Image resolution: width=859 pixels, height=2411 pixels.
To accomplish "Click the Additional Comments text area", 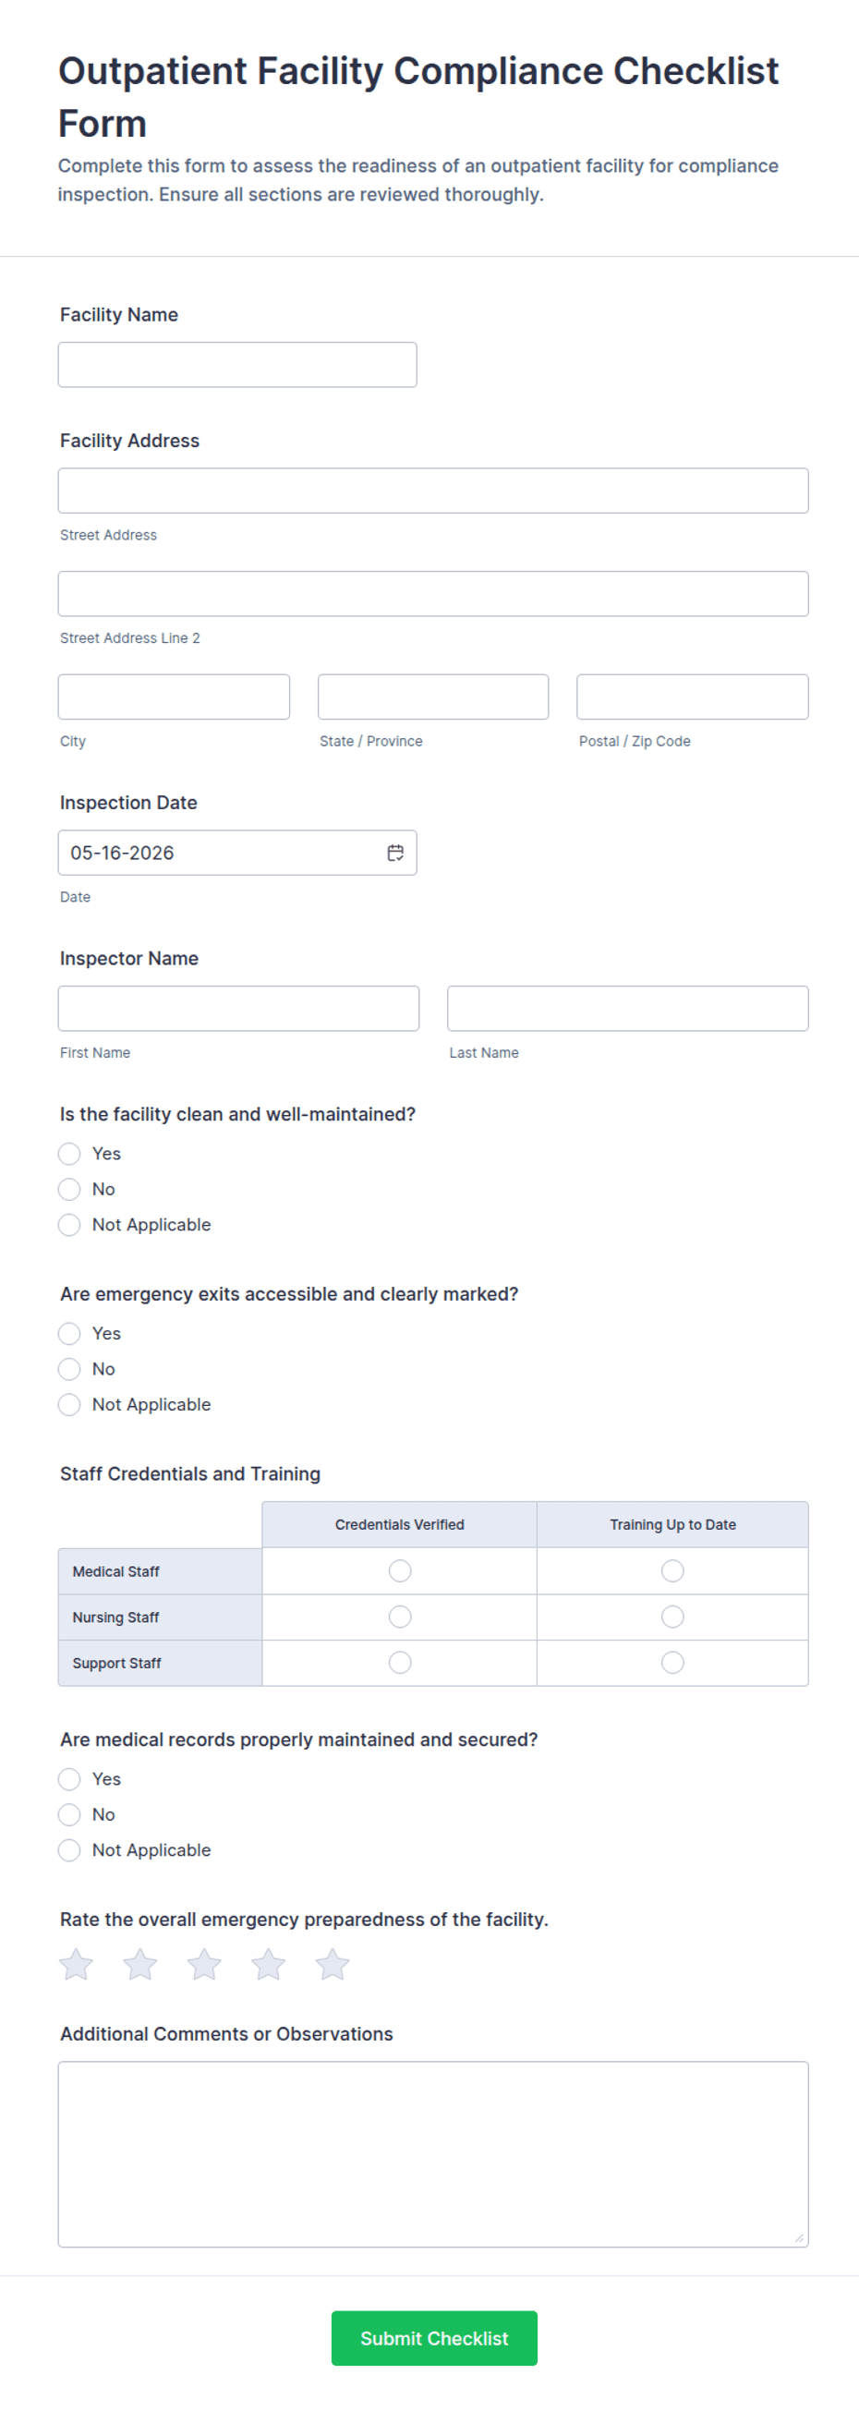I will point(433,2154).
